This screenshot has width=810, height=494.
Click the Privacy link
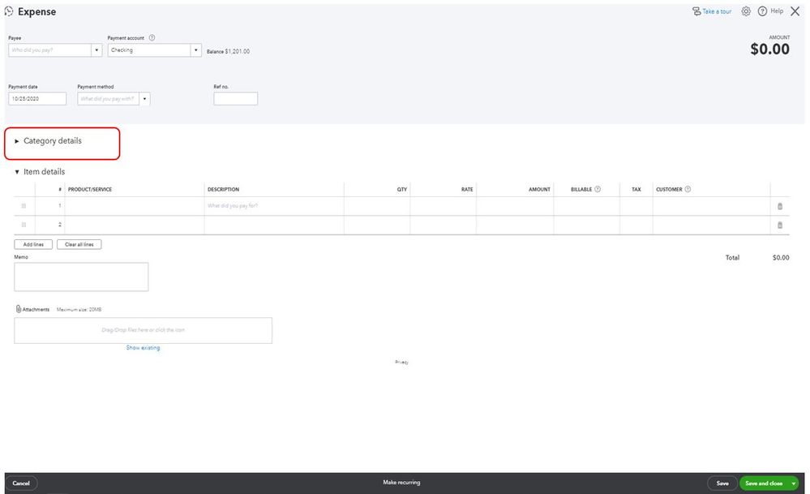click(x=401, y=363)
